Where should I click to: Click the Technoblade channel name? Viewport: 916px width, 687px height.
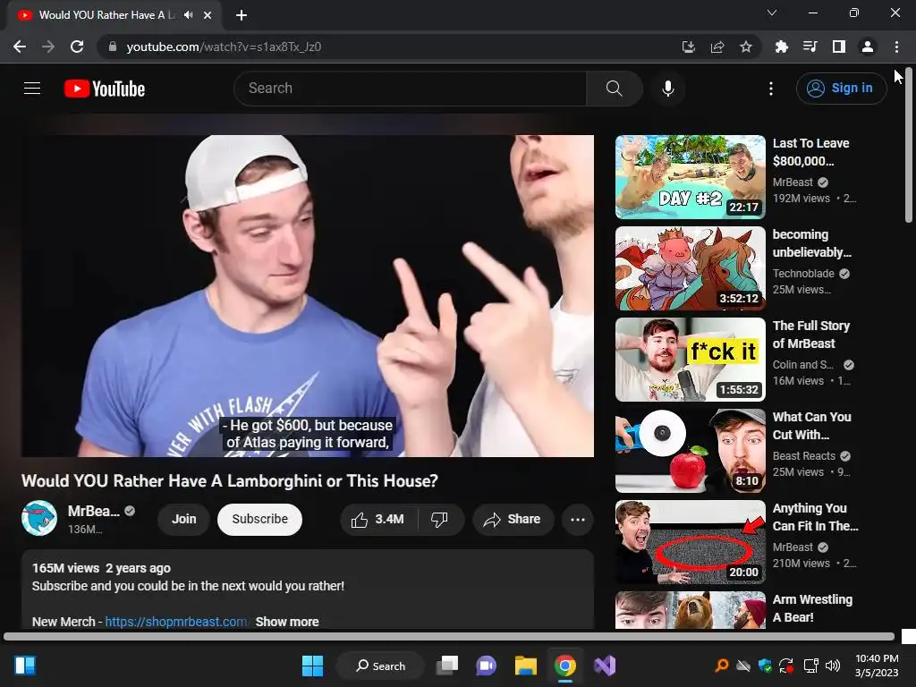(x=803, y=274)
